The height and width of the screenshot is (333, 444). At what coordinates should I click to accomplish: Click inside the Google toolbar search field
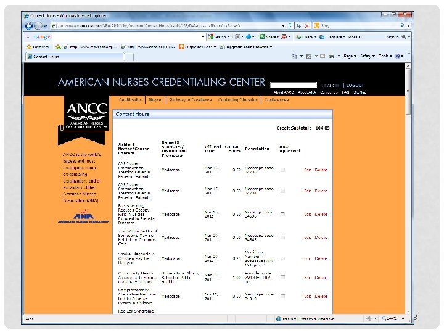(x=127, y=37)
